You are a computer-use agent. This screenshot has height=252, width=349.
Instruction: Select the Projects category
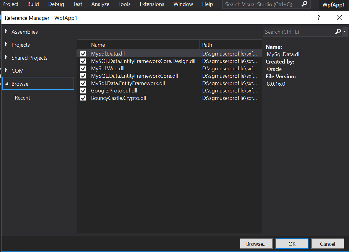tap(20, 45)
